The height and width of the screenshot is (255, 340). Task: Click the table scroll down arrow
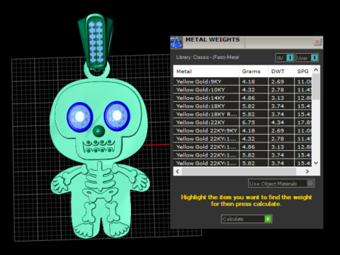(316, 163)
